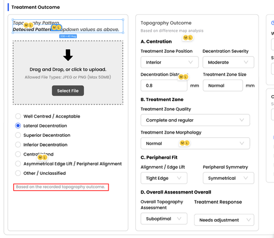Click the Treatment Zone Size field
The height and width of the screenshot is (238, 274).
pos(222,85)
